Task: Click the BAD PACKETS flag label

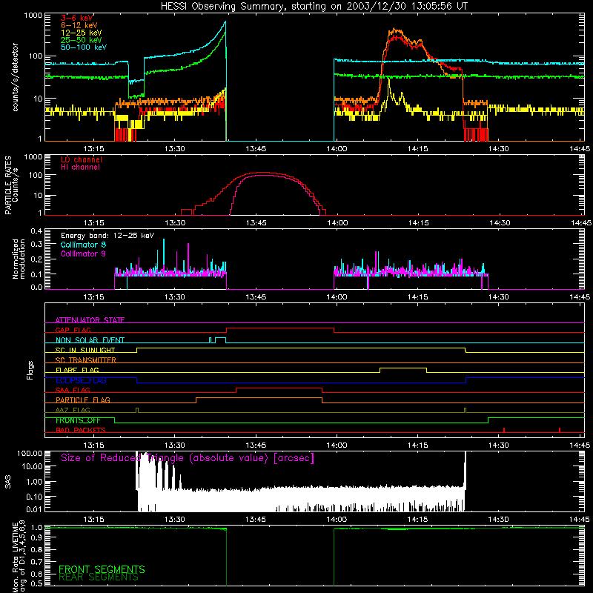Action: pyautogui.click(x=81, y=430)
